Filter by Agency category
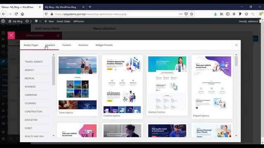This screenshot has width=264, height=148. click(29, 70)
